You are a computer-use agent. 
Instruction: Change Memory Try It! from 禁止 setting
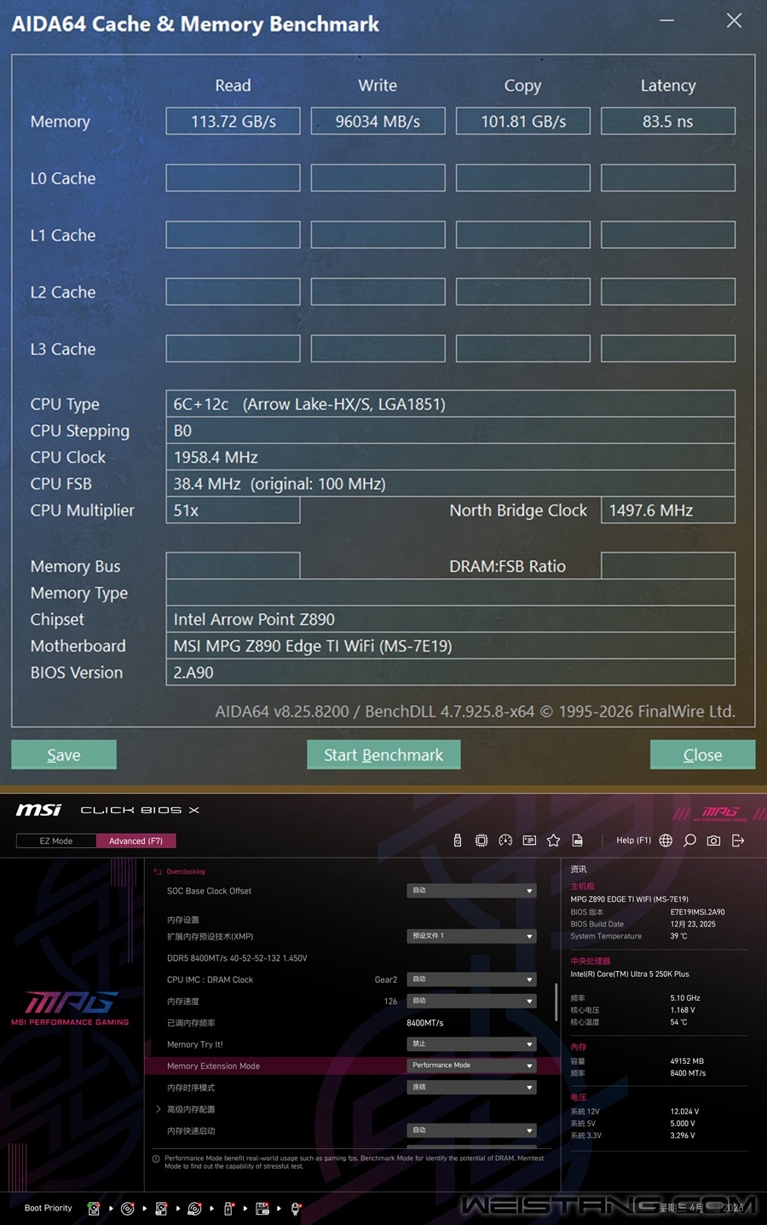pos(471,1043)
